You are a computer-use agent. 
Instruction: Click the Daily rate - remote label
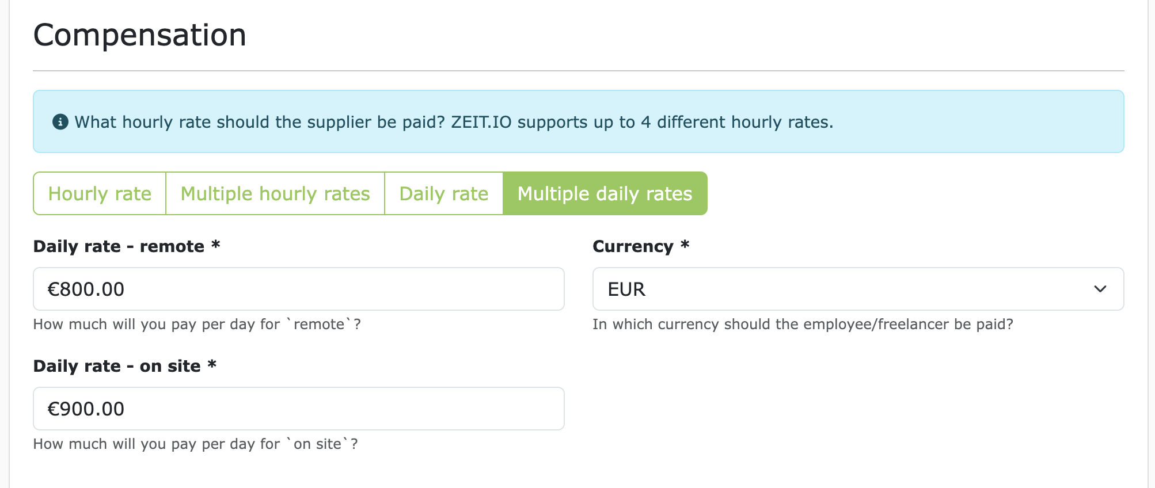click(x=126, y=246)
